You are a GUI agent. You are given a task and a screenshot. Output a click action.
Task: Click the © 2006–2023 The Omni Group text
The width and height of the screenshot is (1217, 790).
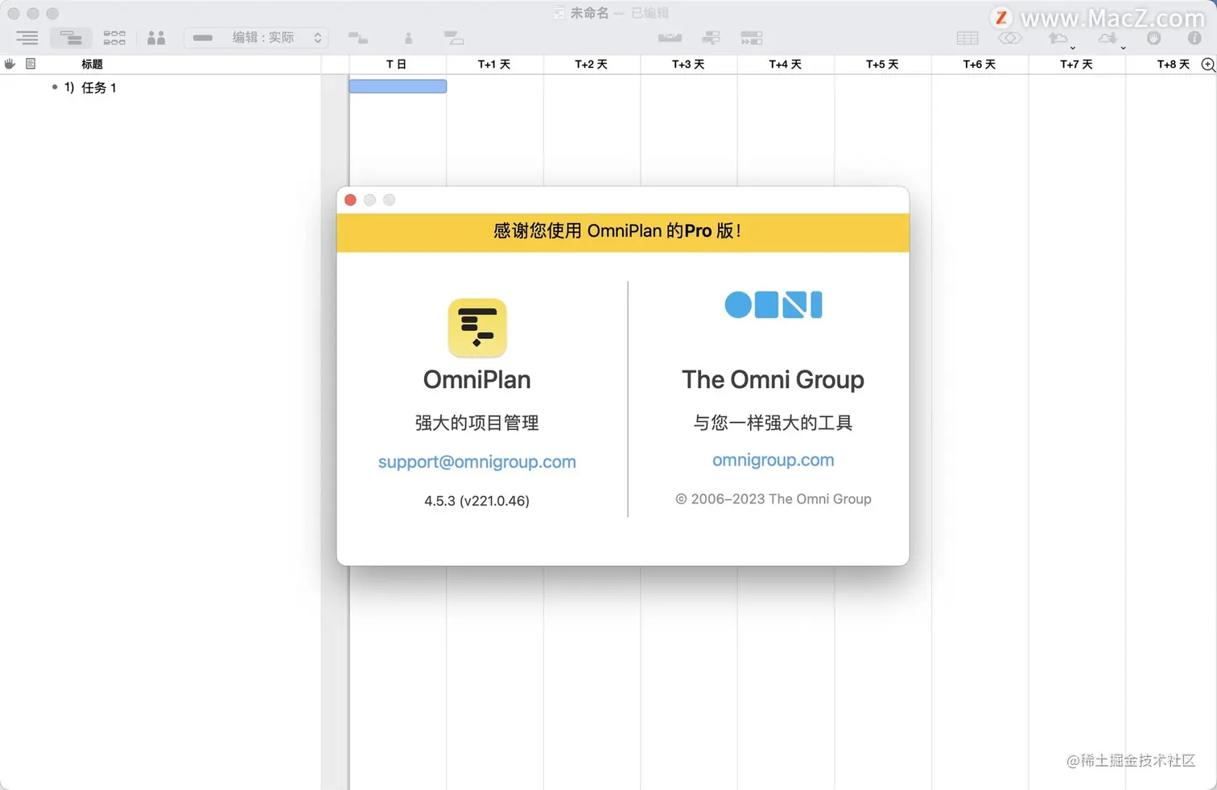tap(773, 499)
